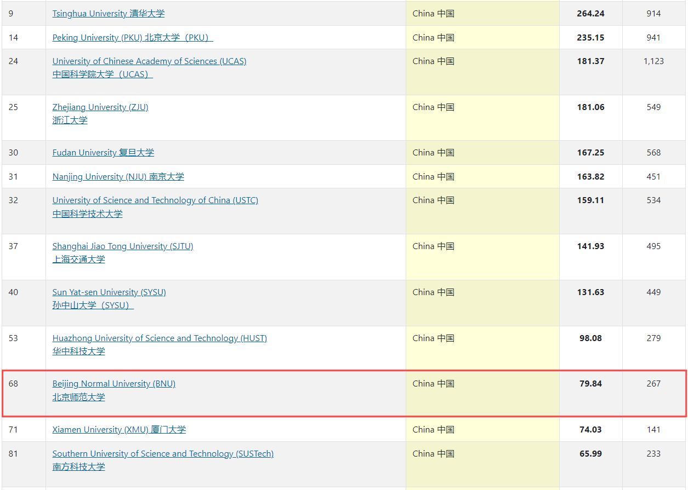This screenshot has height=490, width=688.
Task: Select the score 167.25
Action: 590,153
